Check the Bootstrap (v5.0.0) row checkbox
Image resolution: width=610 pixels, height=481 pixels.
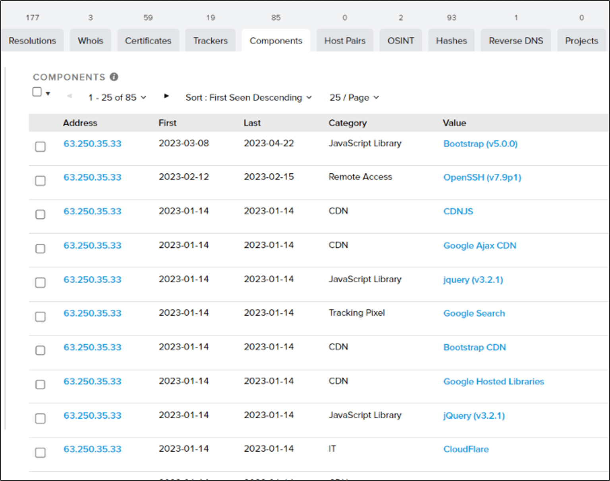click(40, 147)
